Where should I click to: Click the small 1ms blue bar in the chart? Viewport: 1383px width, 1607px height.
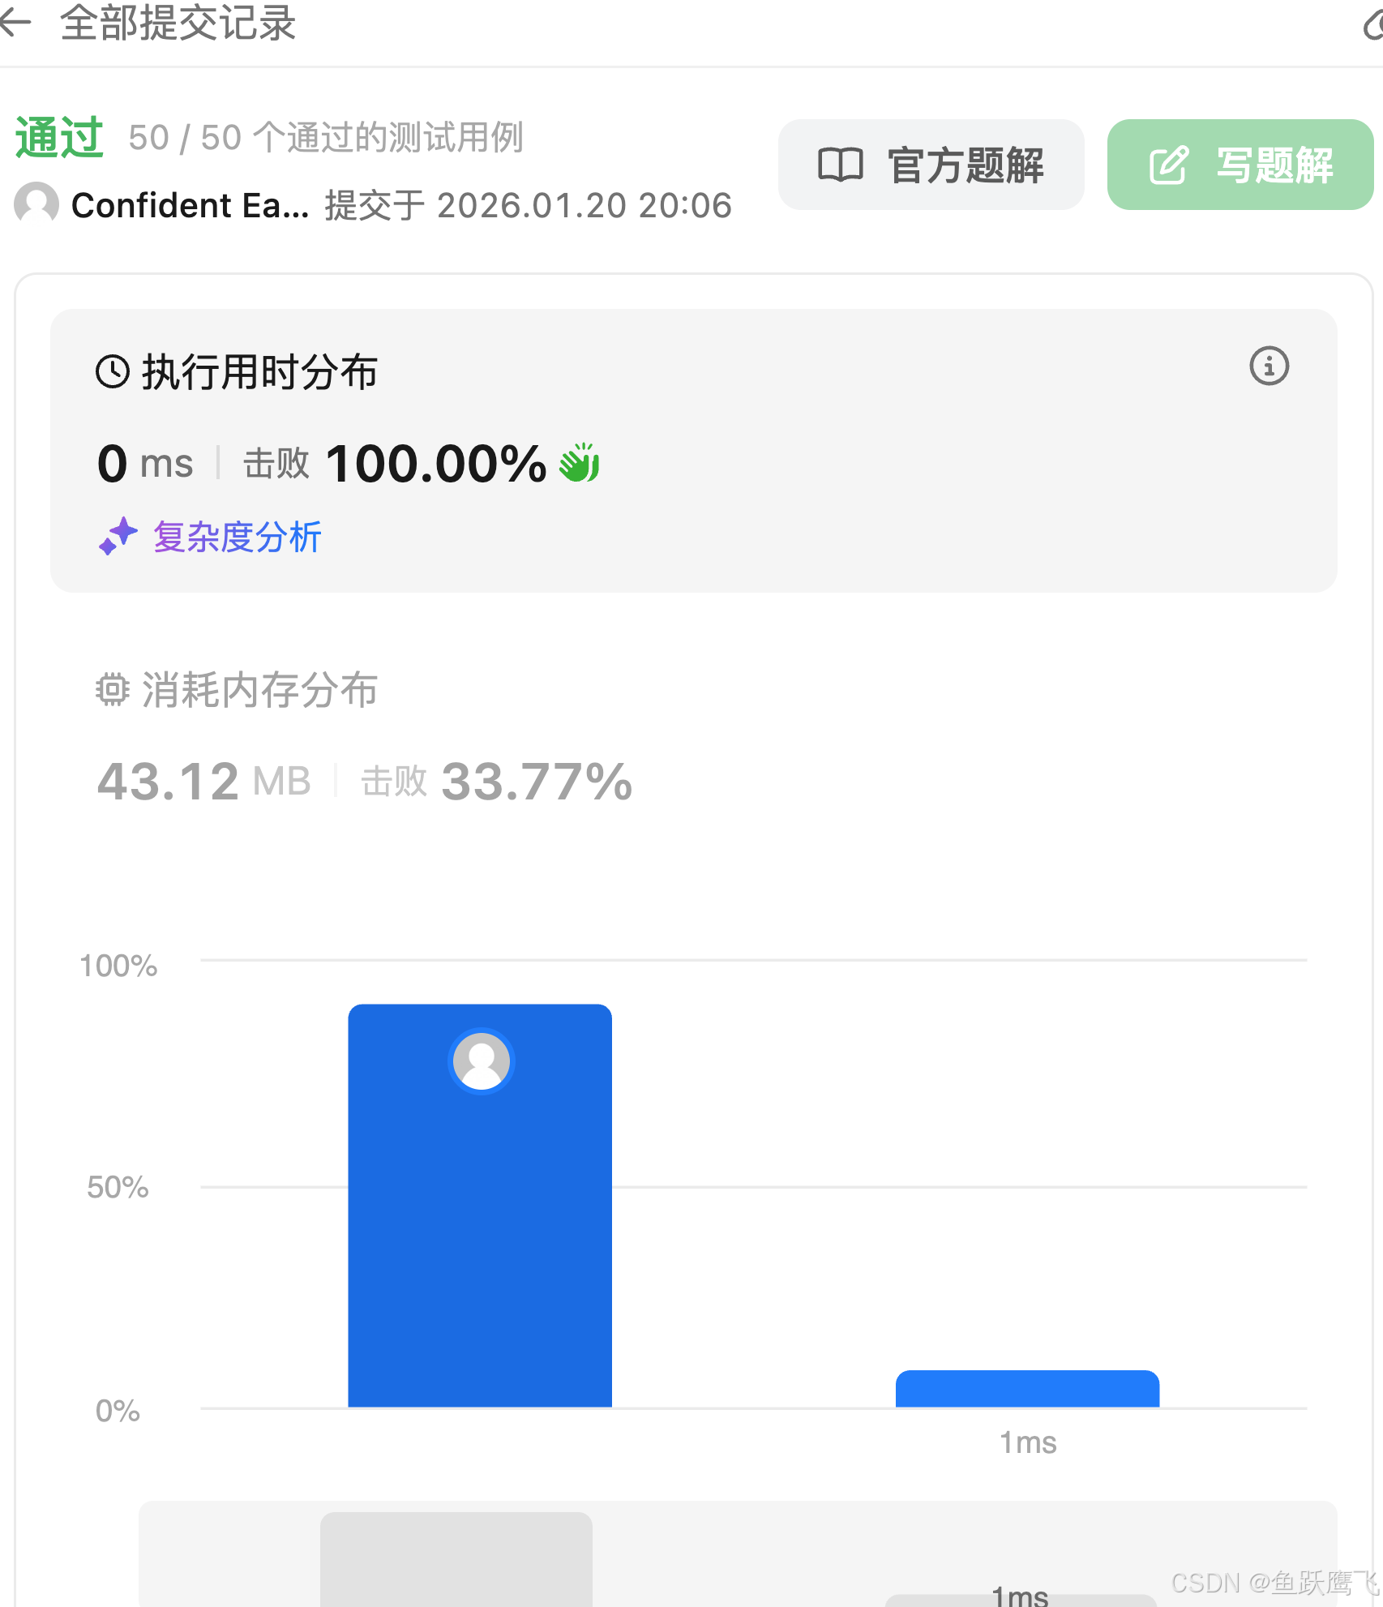(1027, 1388)
